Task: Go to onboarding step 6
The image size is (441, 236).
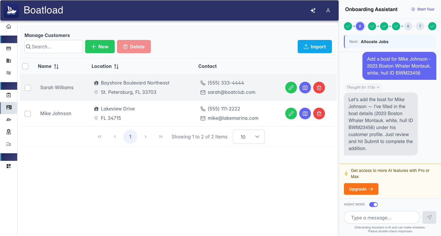Action: click(x=408, y=26)
